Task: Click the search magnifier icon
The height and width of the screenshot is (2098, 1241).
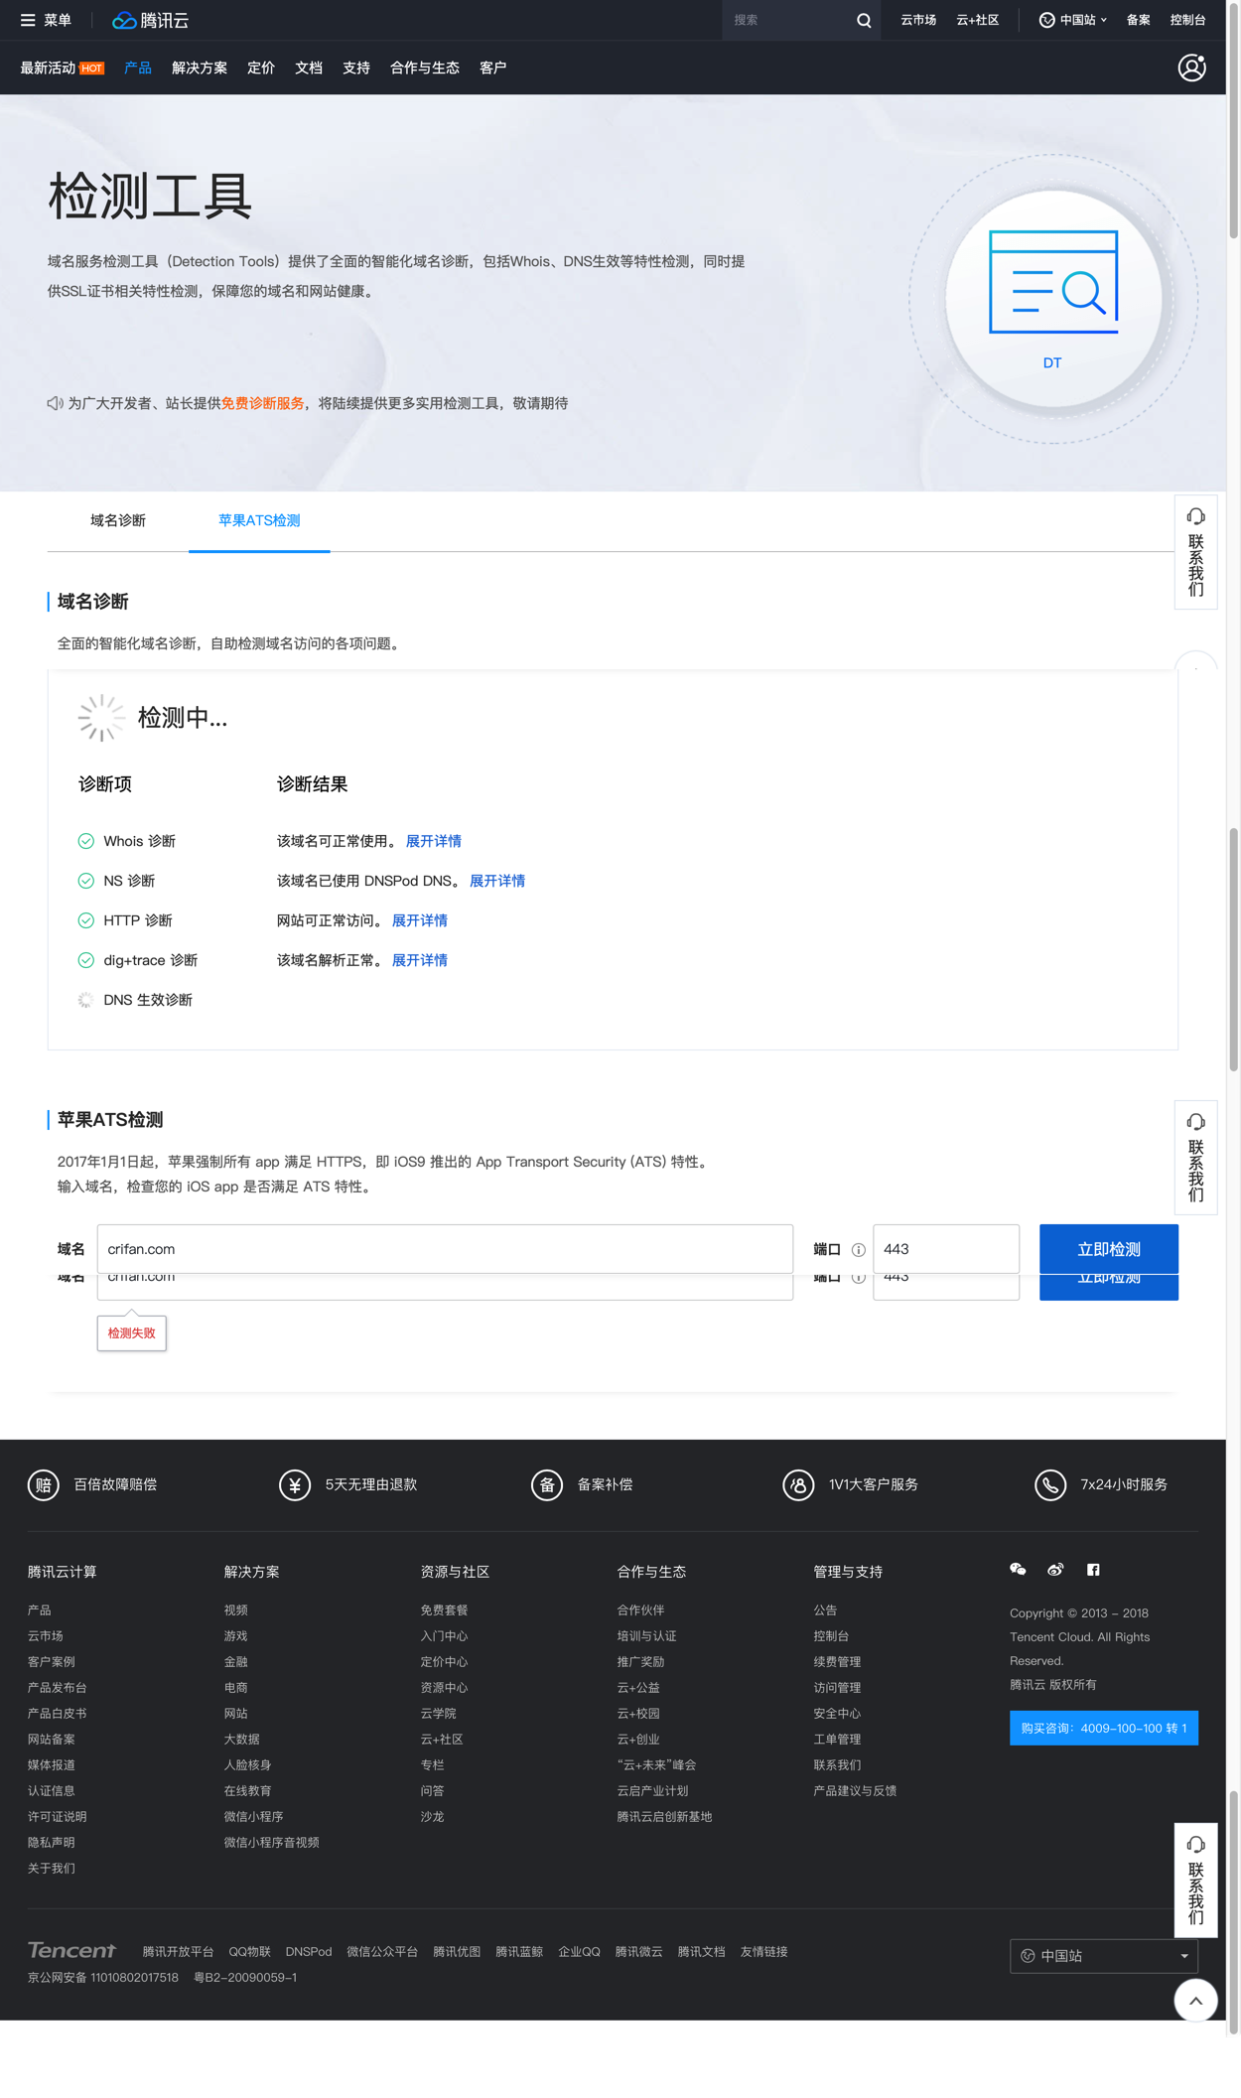Action: pos(864,20)
